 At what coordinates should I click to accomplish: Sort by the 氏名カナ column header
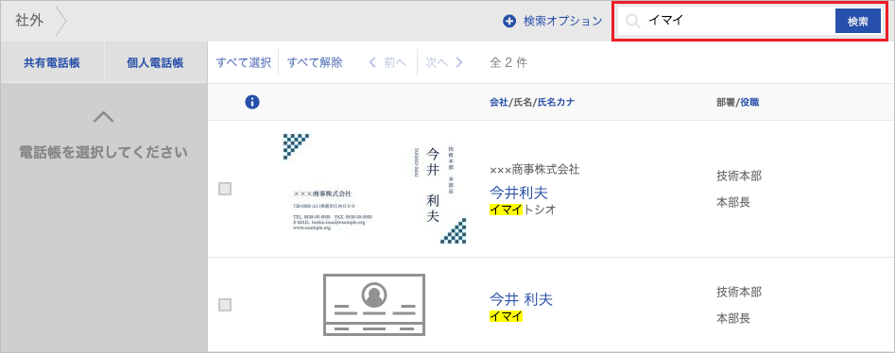click(556, 103)
